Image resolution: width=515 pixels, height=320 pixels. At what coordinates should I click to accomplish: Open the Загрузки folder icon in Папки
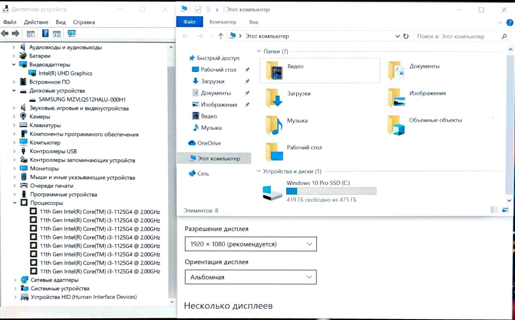(x=274, y=97)
